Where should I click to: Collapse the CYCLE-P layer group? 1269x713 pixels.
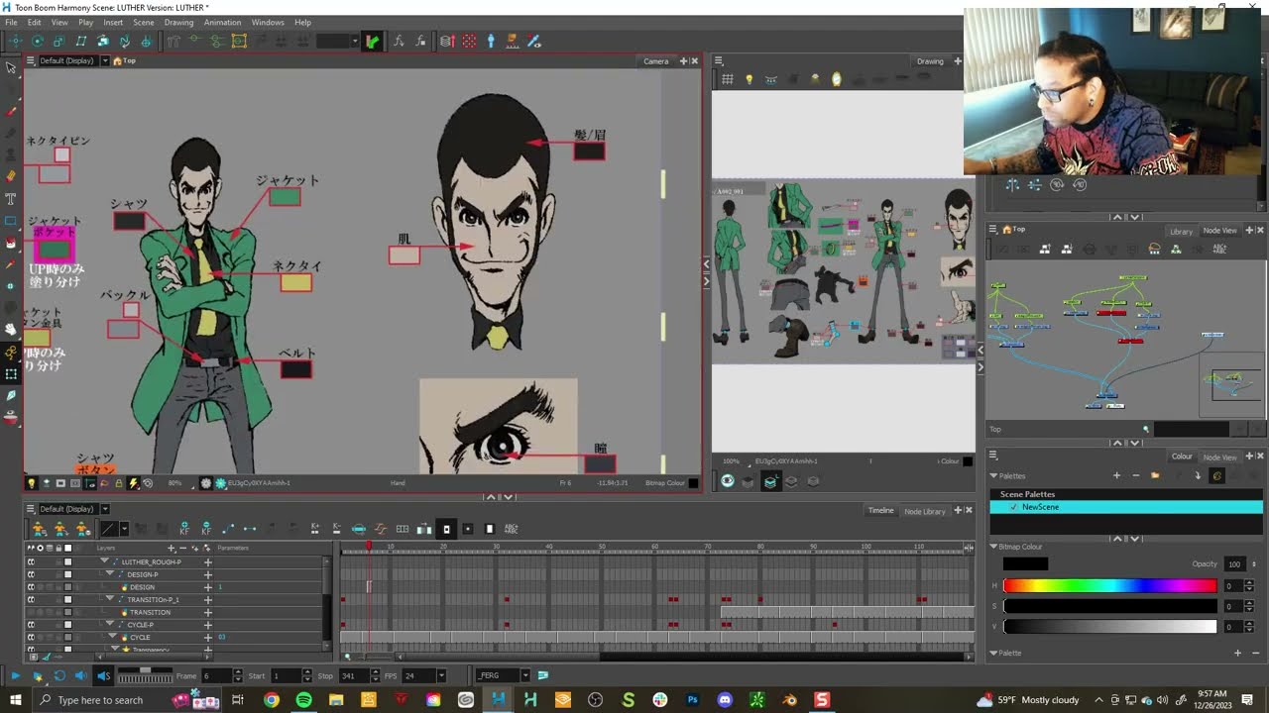pyautogui.click(x=111, y=625)
